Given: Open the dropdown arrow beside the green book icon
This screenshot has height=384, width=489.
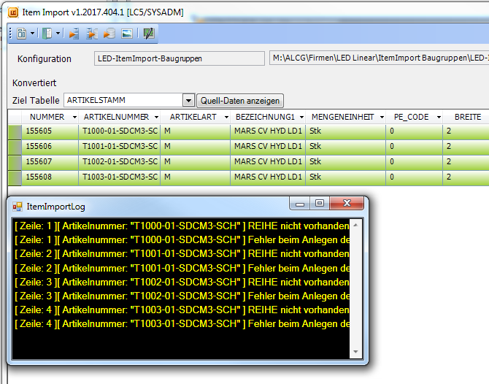Looking at the screenshot, I should click(57, 33).
